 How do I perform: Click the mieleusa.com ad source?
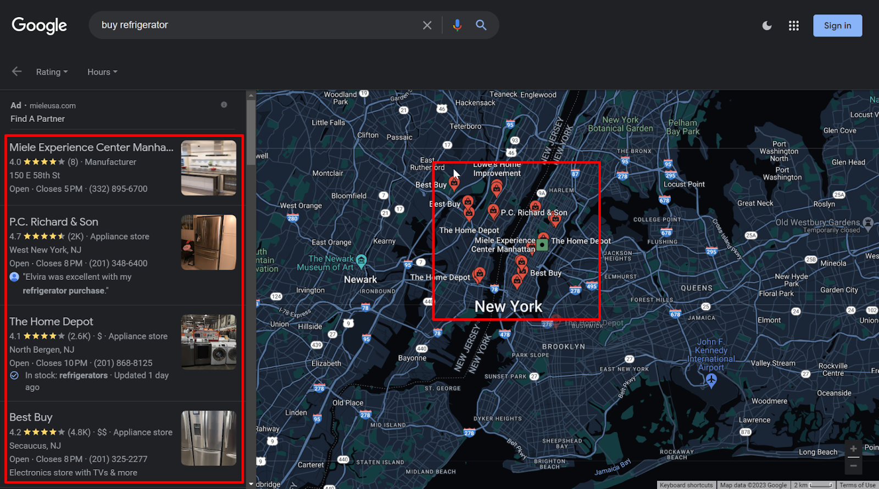click(53, 105)
